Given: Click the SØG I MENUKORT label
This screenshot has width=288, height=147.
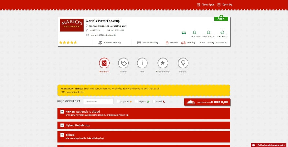Looking at the screenshot, I should tap(69, 101).
